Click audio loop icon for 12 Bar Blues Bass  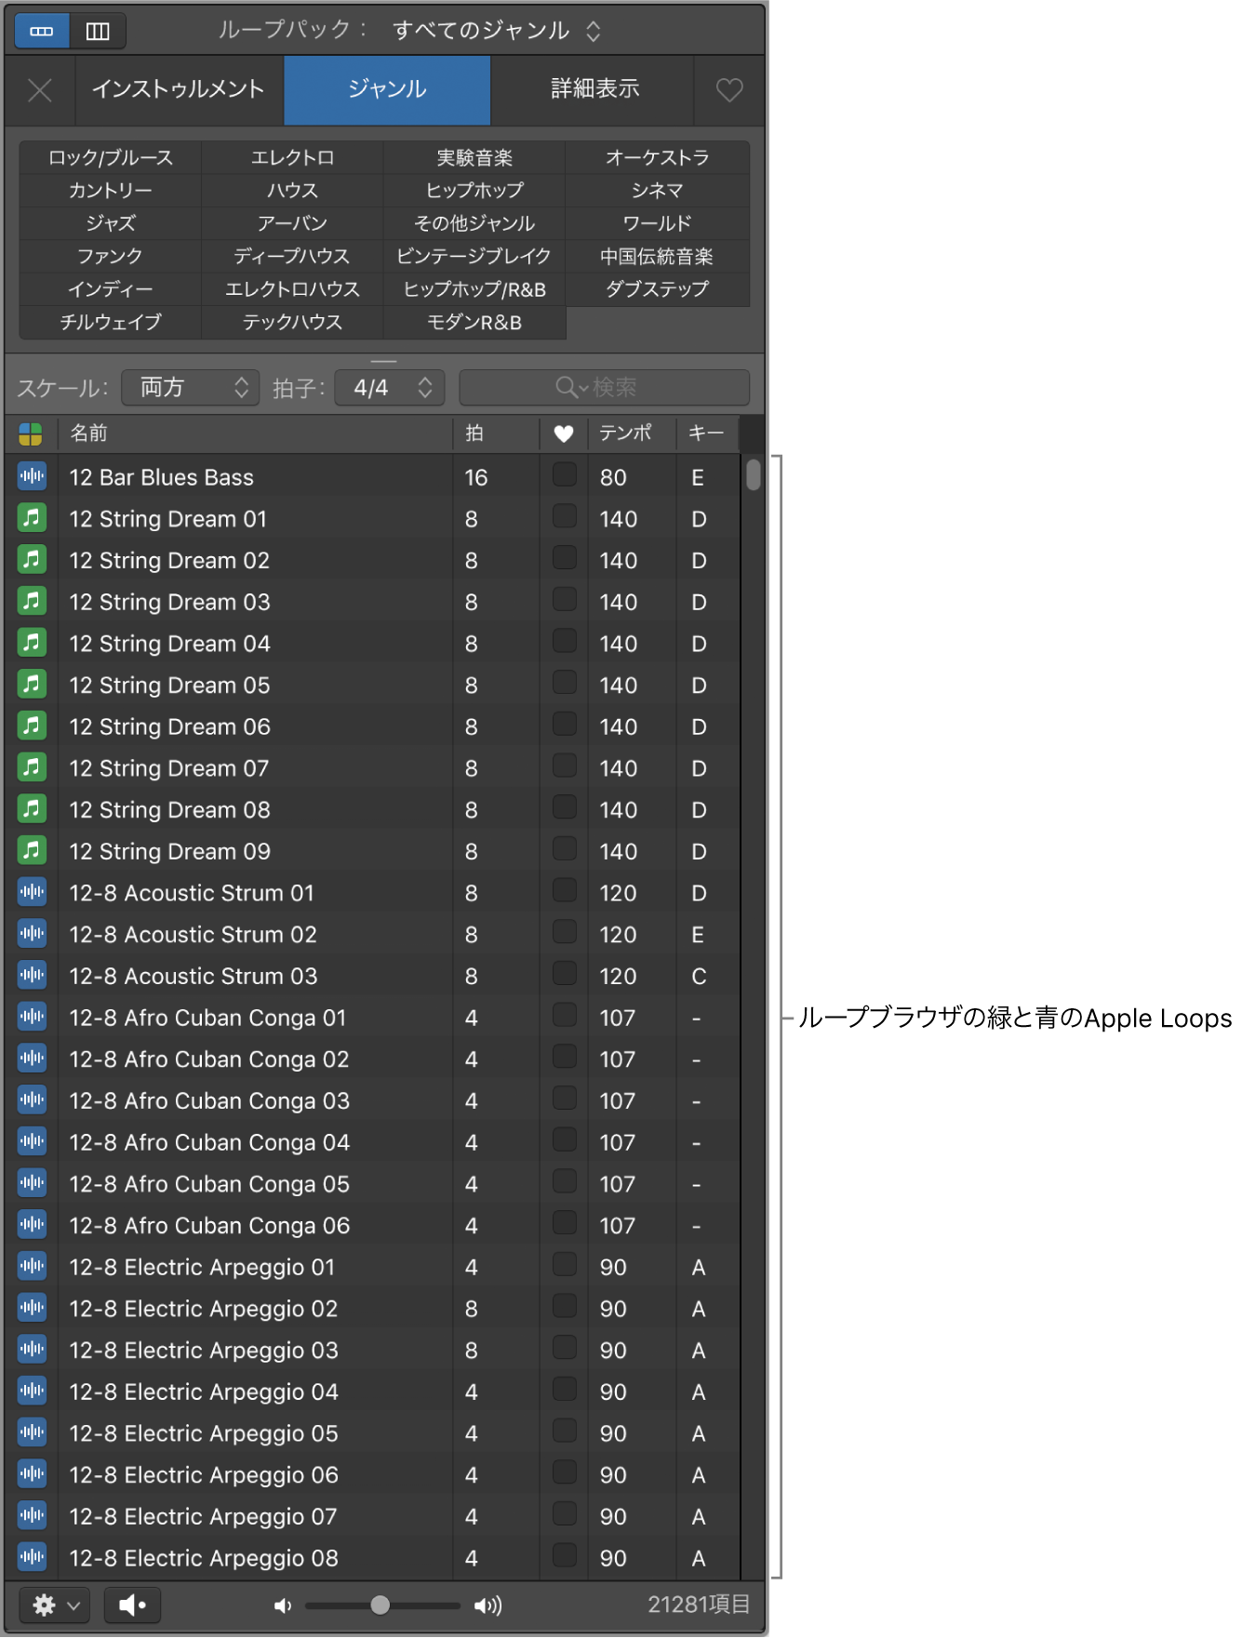pyautogui.click(x=32, y=476)
